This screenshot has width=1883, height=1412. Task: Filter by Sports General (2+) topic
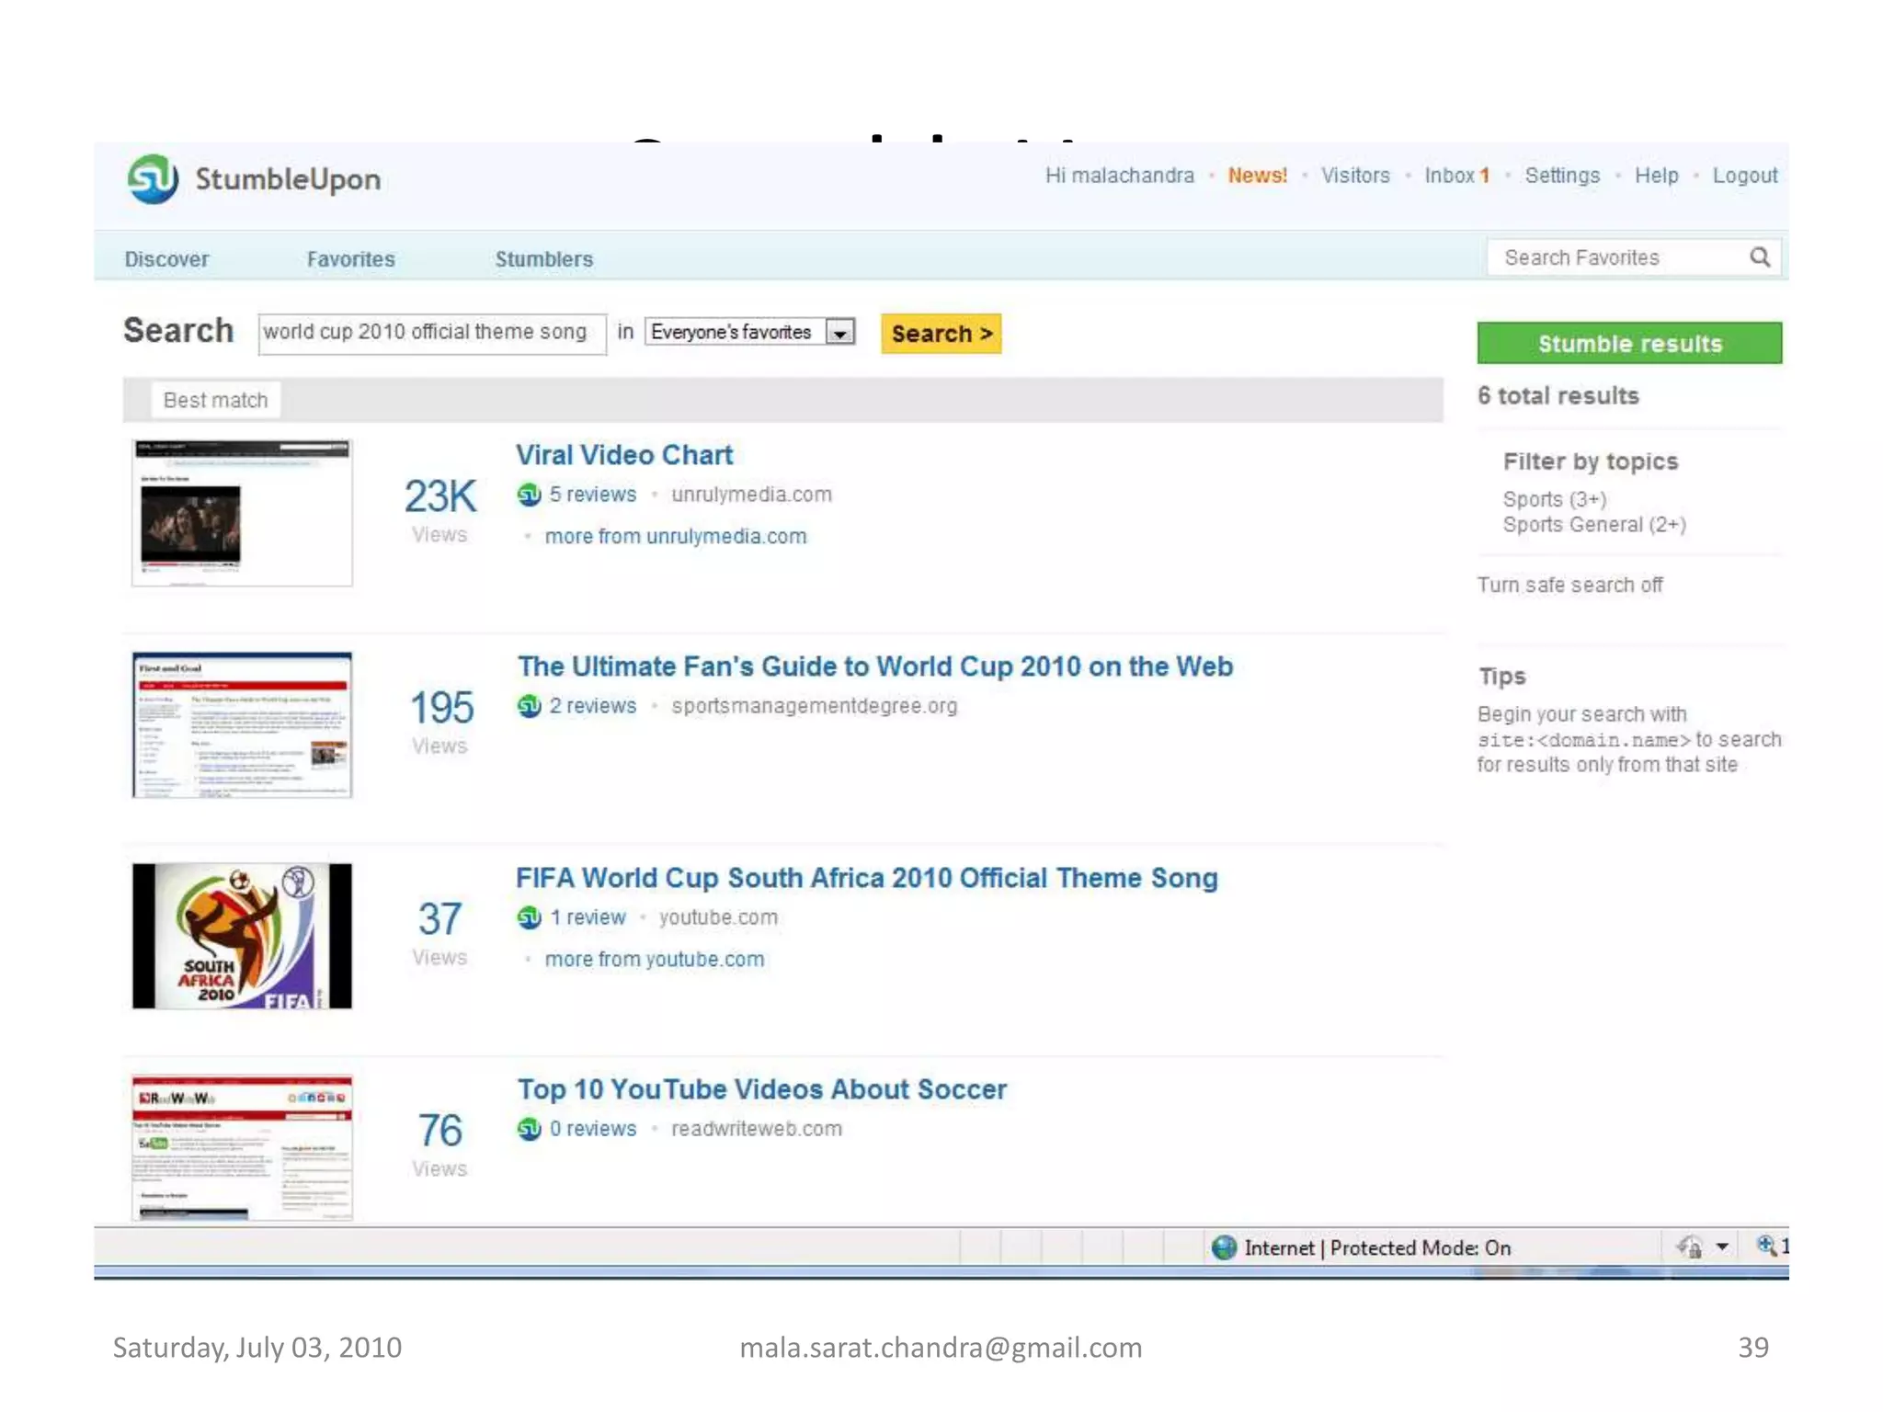[1593, 525]
